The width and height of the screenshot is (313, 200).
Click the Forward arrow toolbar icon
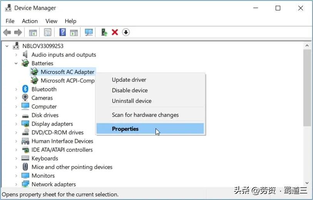18,32
